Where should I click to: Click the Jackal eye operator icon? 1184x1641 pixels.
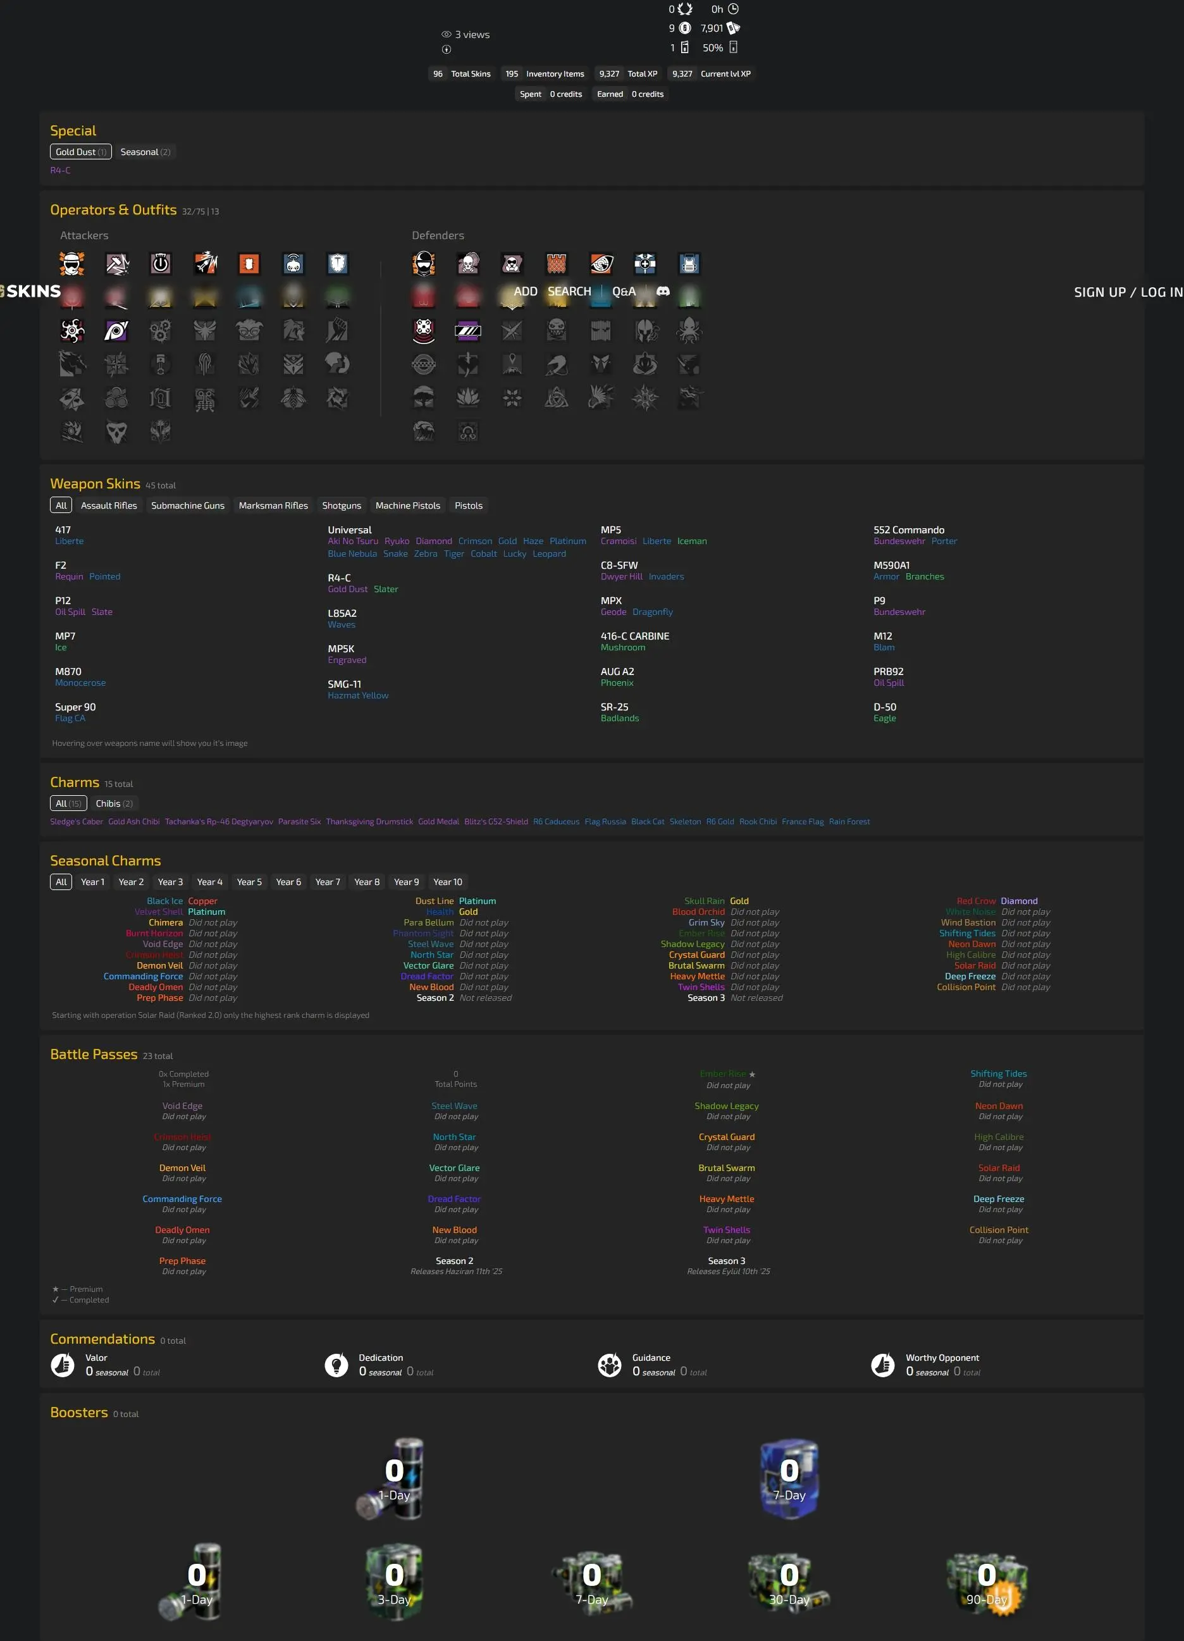(x=116, y=331)
